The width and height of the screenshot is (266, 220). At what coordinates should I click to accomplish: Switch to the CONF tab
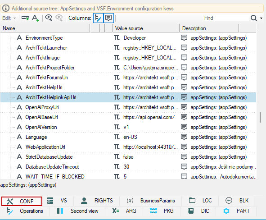(22, 202)
